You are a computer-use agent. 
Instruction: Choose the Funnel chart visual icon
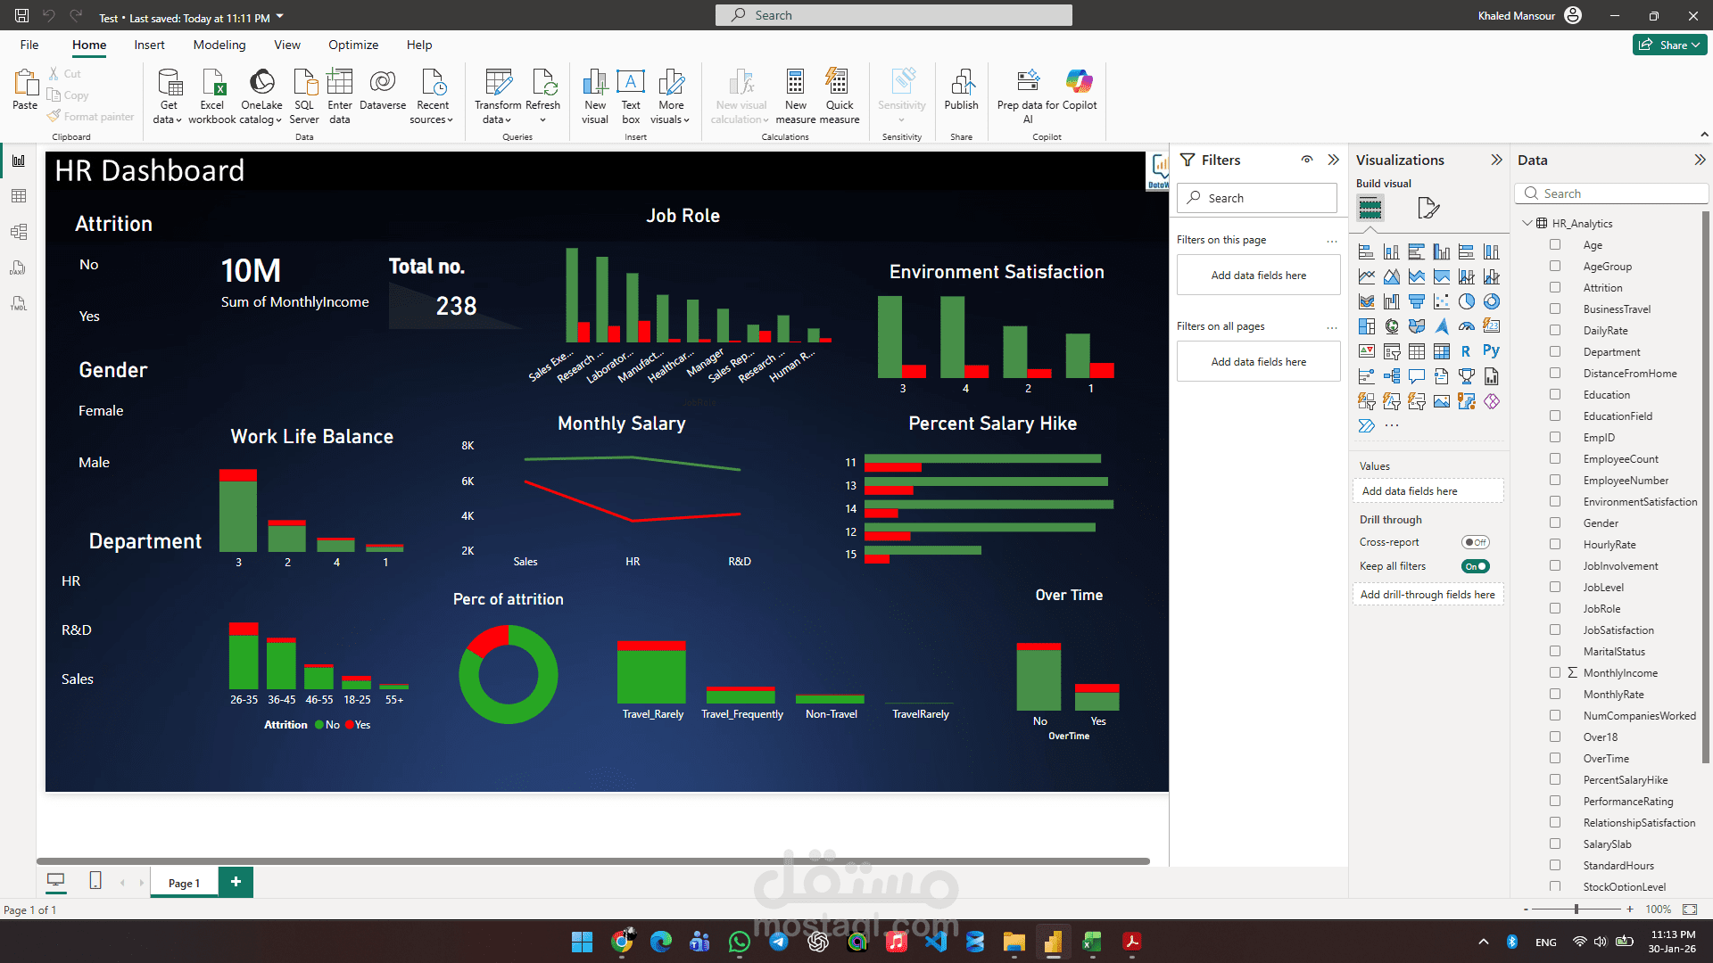tap(1416, 301)
